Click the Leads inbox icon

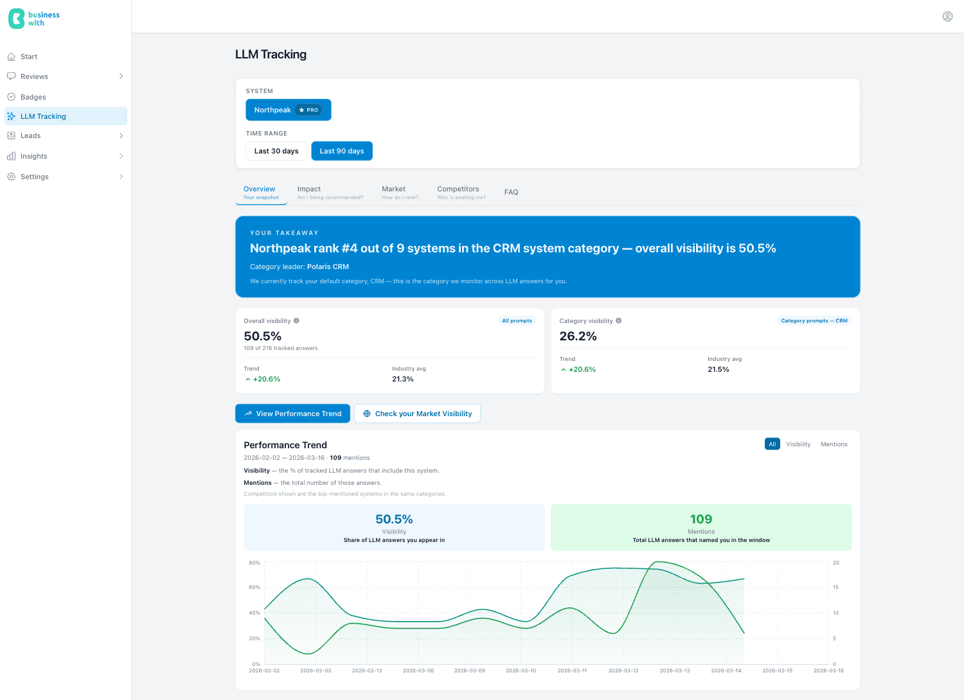(x=11, y=136)
